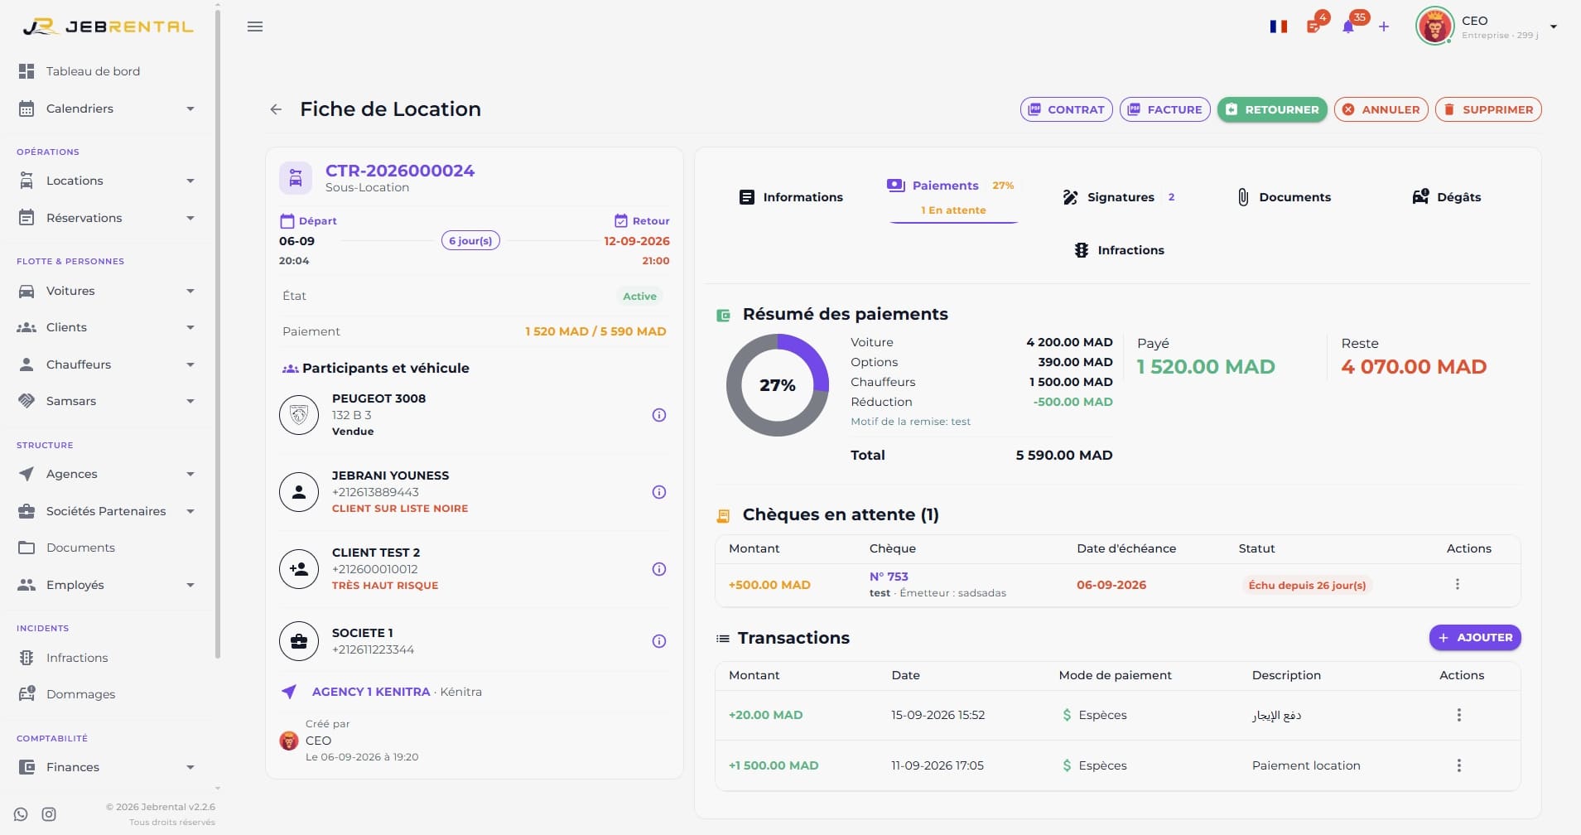Viewport: 1581px width, 835px height.
Task: Open AGENCY 1 KENITRA link
Action: point(371,692)
